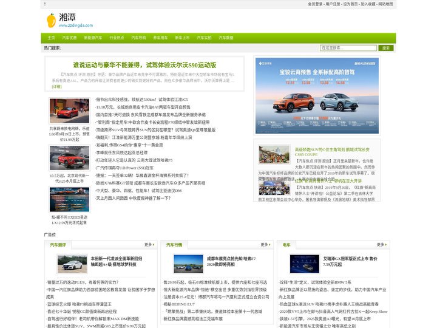Open article 11.18万元 长城炮商用皮卡
Image resolution: width=437 pixels, height=328 pixels.
pos(143,107)
